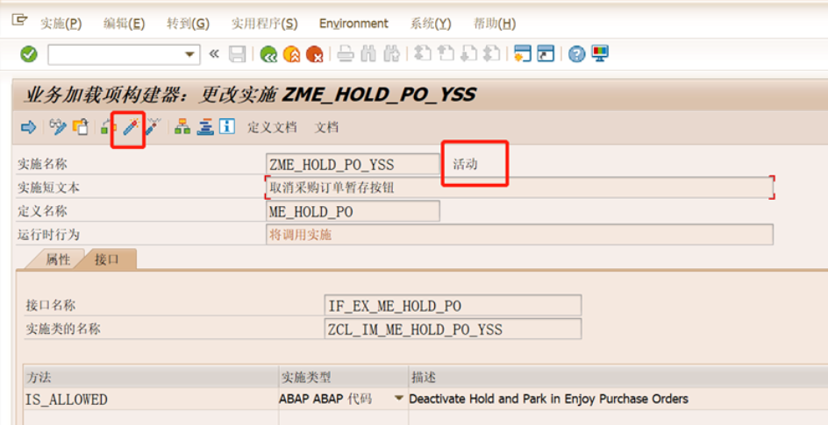Switch to the 属性 tab
The image size is (828, 425).
click(58, 259)
